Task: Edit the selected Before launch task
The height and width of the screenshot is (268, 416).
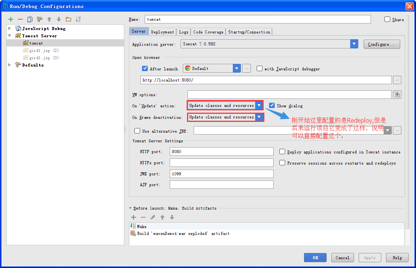Action: 153,217
